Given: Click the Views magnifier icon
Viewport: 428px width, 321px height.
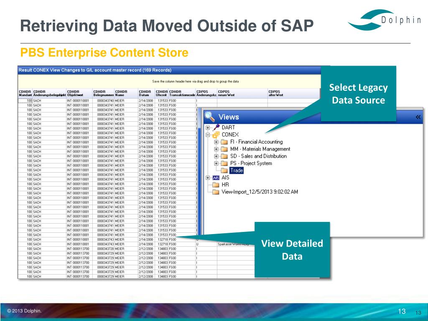Looking at the screenshot, I should pos(210,117).
